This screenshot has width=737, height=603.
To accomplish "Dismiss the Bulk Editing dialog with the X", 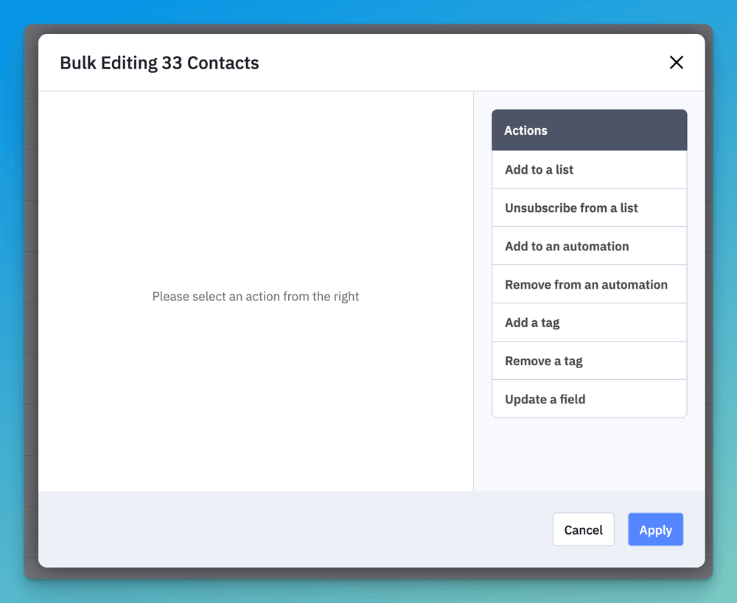I will click(x=677, y=63).
